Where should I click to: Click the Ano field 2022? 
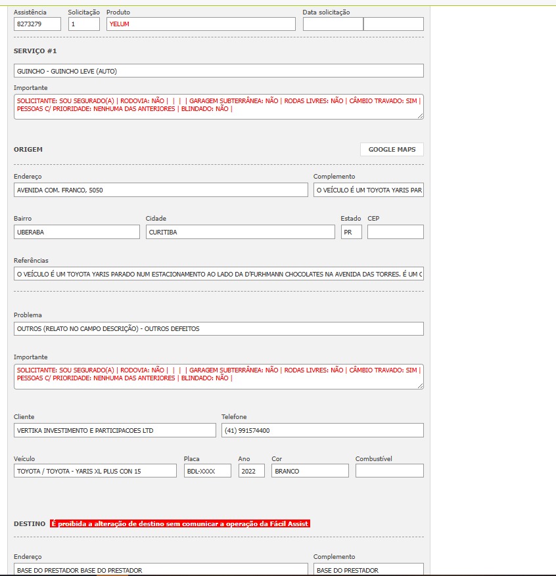pyautogui.click(x=251, y=471)
